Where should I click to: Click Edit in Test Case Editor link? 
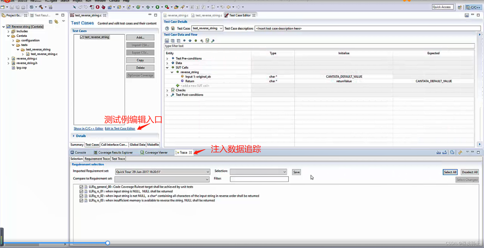(x=120, y=129)
